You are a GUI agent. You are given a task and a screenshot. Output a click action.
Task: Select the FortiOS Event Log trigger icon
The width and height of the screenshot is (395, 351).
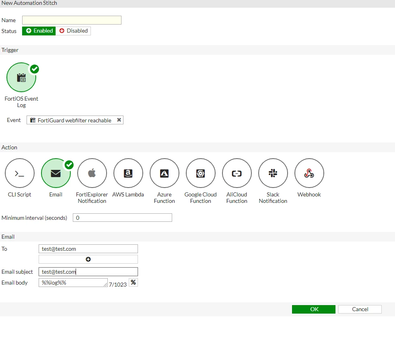click(x=21, y=77)
